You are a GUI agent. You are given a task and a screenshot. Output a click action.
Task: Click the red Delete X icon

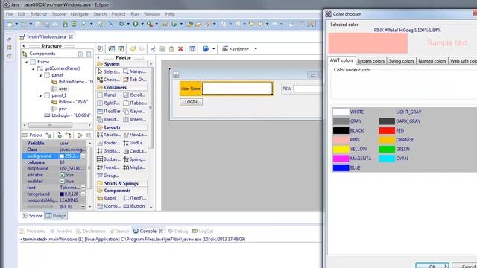180,49
